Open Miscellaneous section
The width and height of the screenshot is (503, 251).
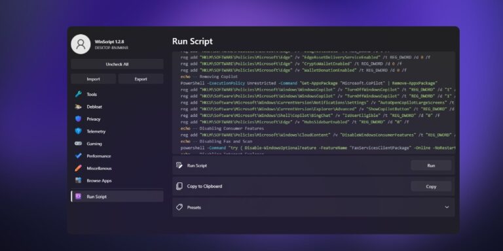tap(117, 168)
